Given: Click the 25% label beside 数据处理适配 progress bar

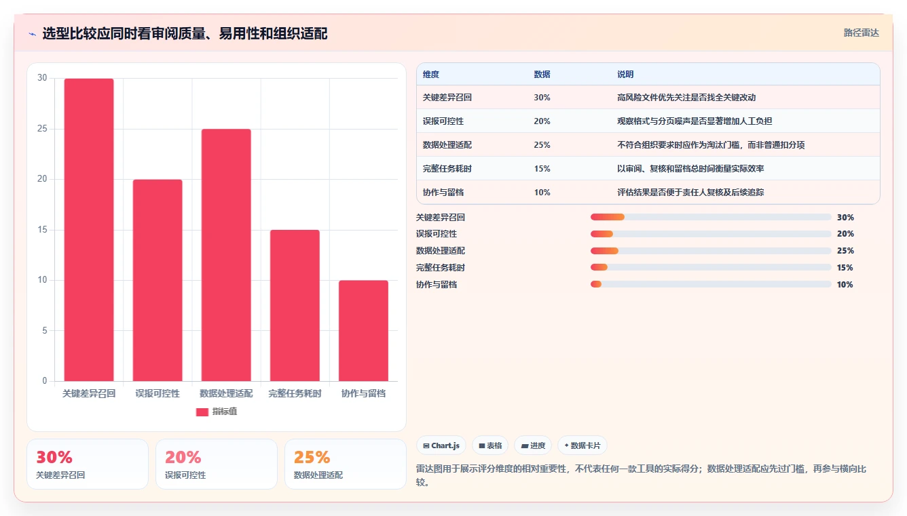Looking at the screenshot, I should [845, 251].
